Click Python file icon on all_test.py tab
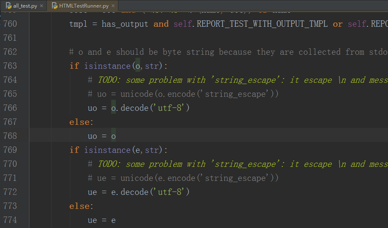 (x=9, y=6)
